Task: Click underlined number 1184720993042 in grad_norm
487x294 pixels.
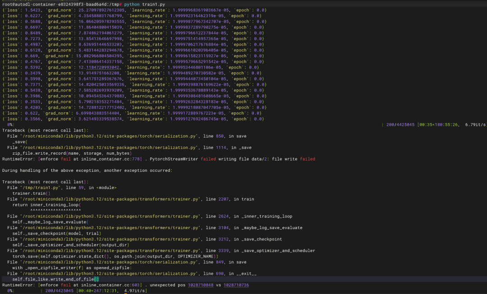Action: pos(102,67)
